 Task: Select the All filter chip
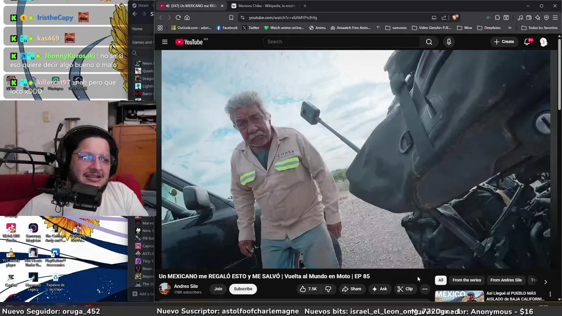(x=441, y=280)
